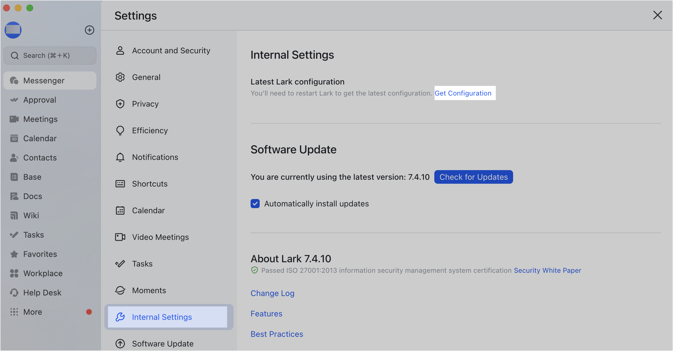Open Contacts in the sidebar
The image size is (673, 351).
tap(50, 158)
